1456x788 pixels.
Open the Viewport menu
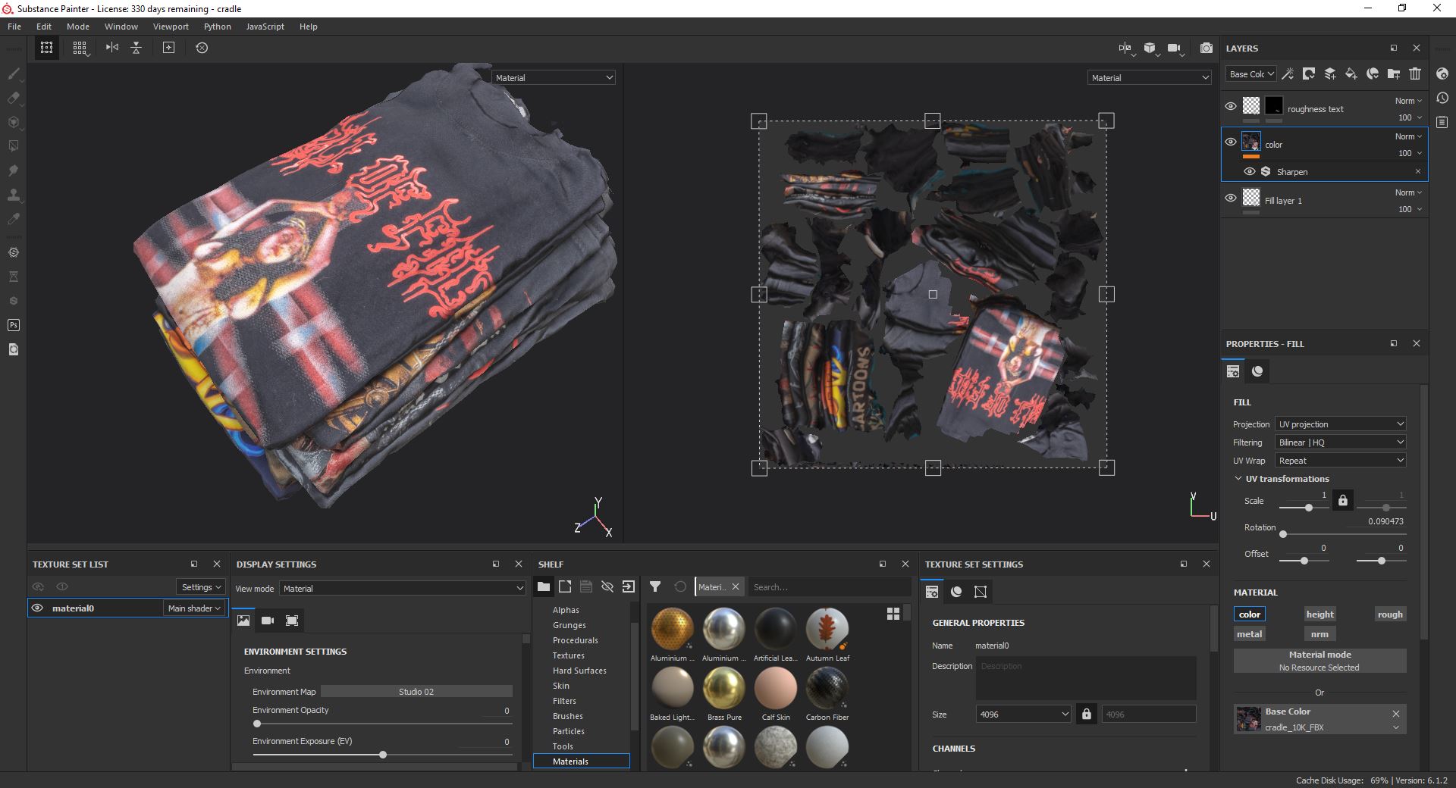pos(171,27)
